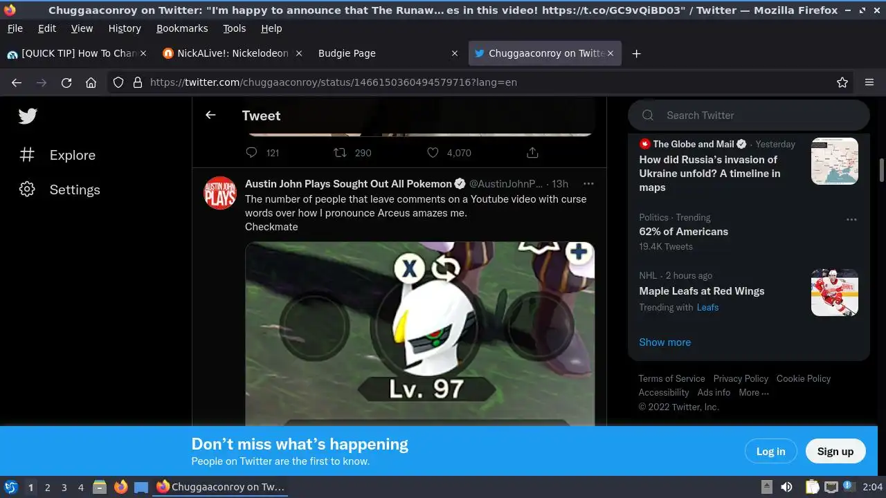This screenshot has width=886, height=498.
Task: Click the Sign up button
Action: click(x=835, y=451)
